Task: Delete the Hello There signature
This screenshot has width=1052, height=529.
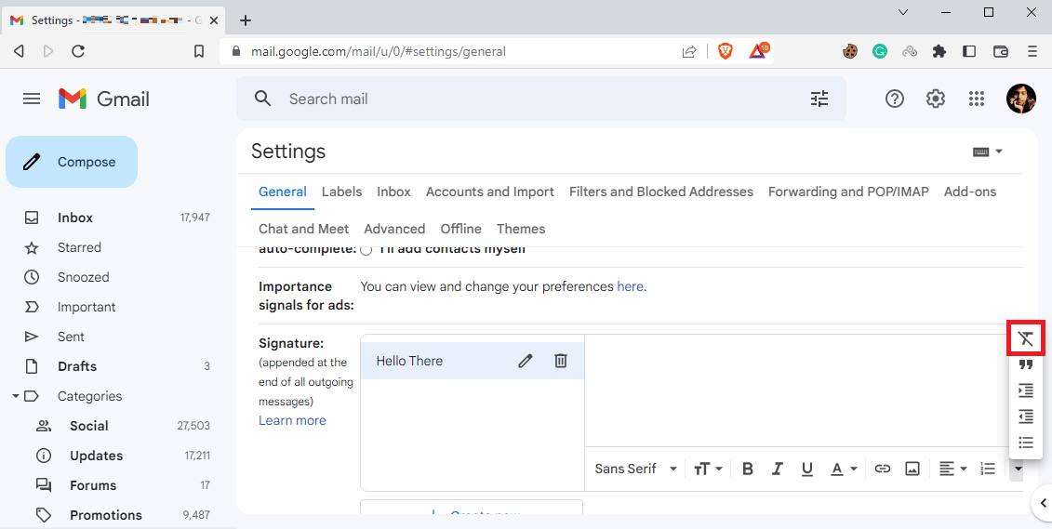Action: coord(561,361)
